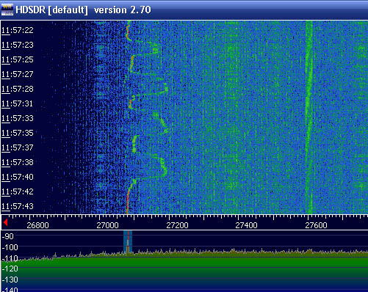
Task: Tune to the green carrier near 27600
Action: click(309, 117)
